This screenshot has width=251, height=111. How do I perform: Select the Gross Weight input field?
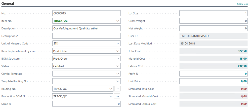click(x=213, y=21)
